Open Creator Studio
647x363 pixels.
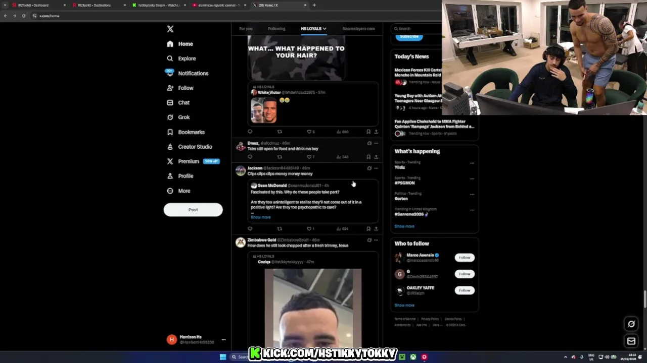tap(190, 147)
